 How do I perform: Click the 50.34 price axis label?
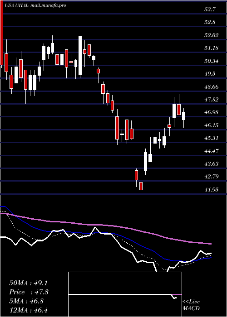(212, 61)
